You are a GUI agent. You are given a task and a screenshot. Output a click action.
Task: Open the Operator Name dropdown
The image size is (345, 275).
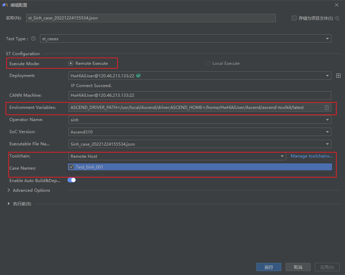[x=327, y=120]
